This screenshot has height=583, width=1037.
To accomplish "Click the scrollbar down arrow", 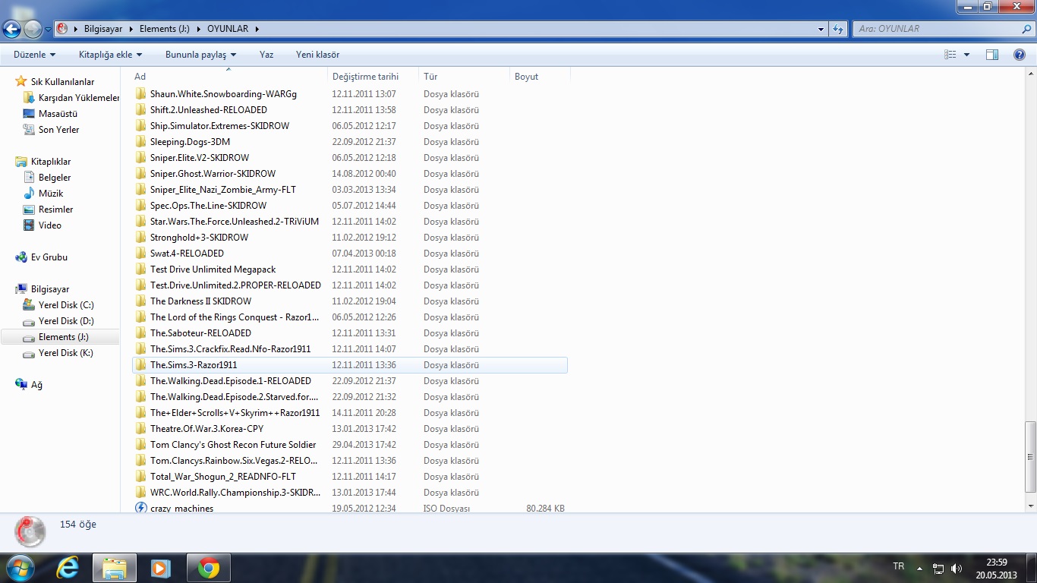I will [1030, 506].
